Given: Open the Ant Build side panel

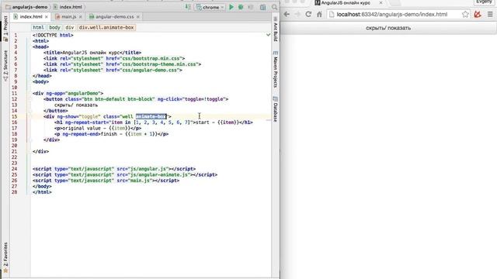Looking at the screenshot, I should 276,29.
